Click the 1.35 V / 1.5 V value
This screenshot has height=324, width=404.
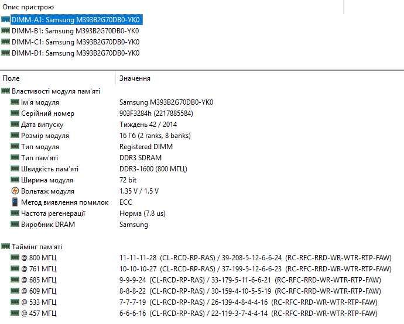(x=139, y=191)
